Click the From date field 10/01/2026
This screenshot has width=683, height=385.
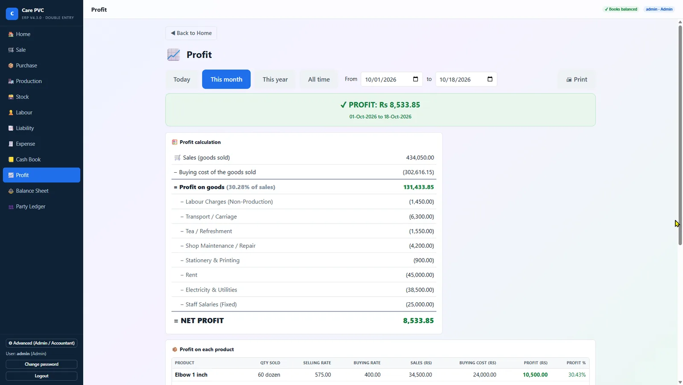point(392,79)
